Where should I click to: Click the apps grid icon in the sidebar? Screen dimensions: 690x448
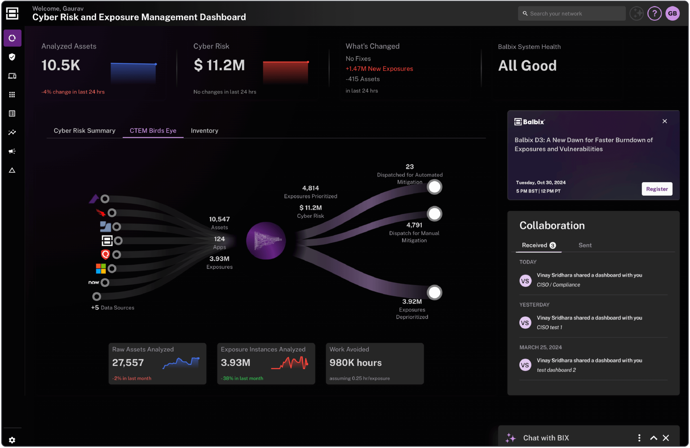(12, 94)
